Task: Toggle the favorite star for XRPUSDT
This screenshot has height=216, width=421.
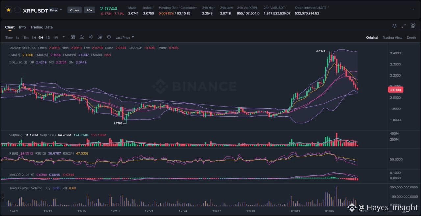Action: pos(9,10)
